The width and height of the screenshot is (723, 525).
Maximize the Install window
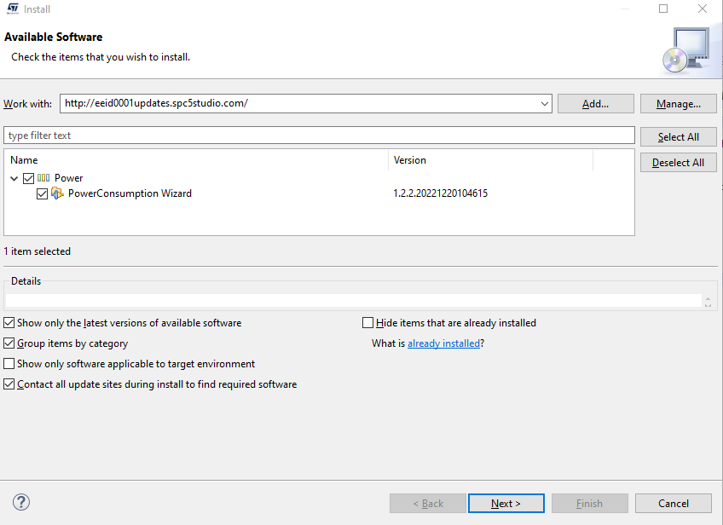point(663,9)
